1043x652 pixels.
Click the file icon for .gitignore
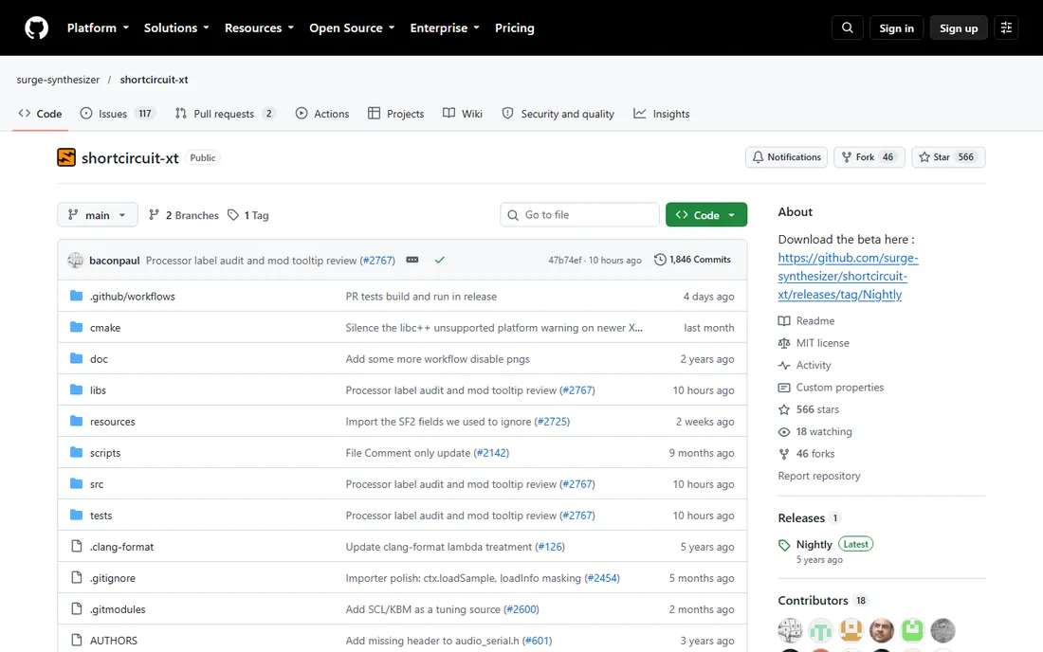coord(77,577)
